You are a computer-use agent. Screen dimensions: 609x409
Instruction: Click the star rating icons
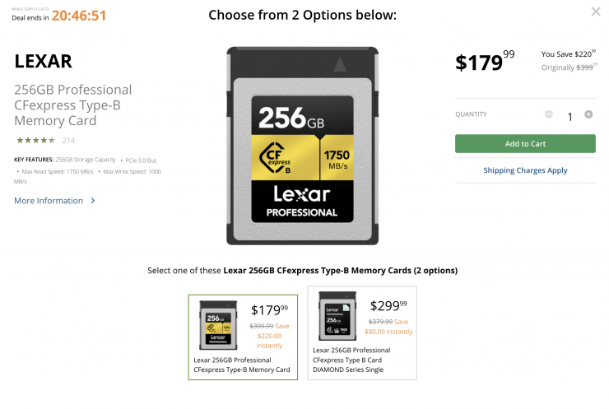coord(35,141)
